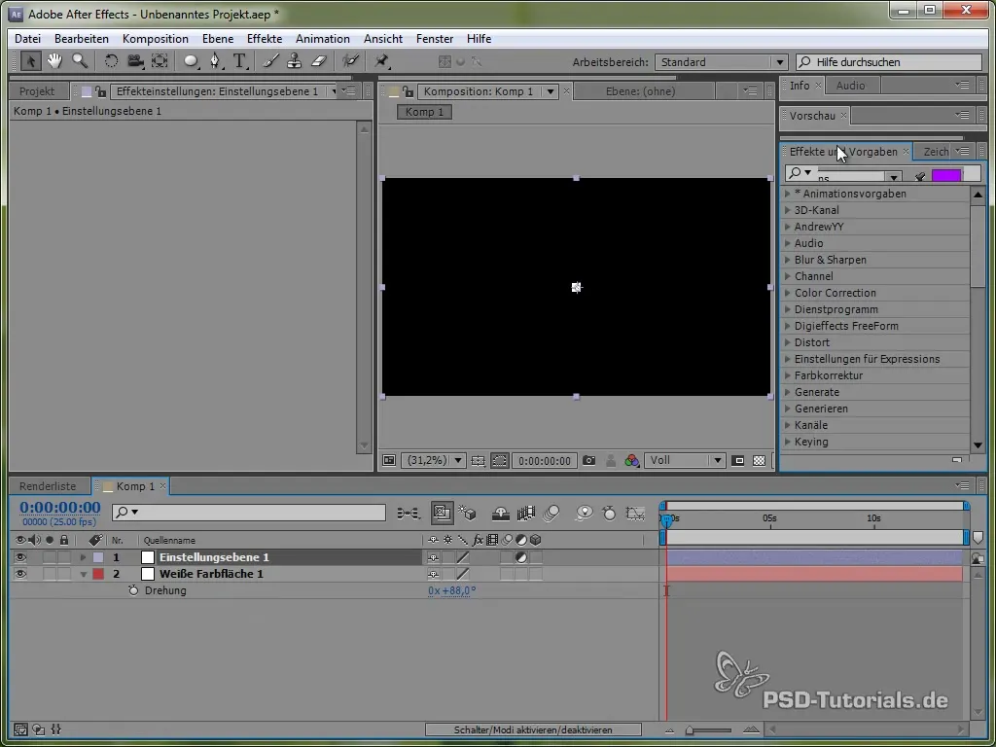This screenshot has width=996, height=747.
Task: Select the Clone Stamp tool
Action: click(x=294, y=61)
